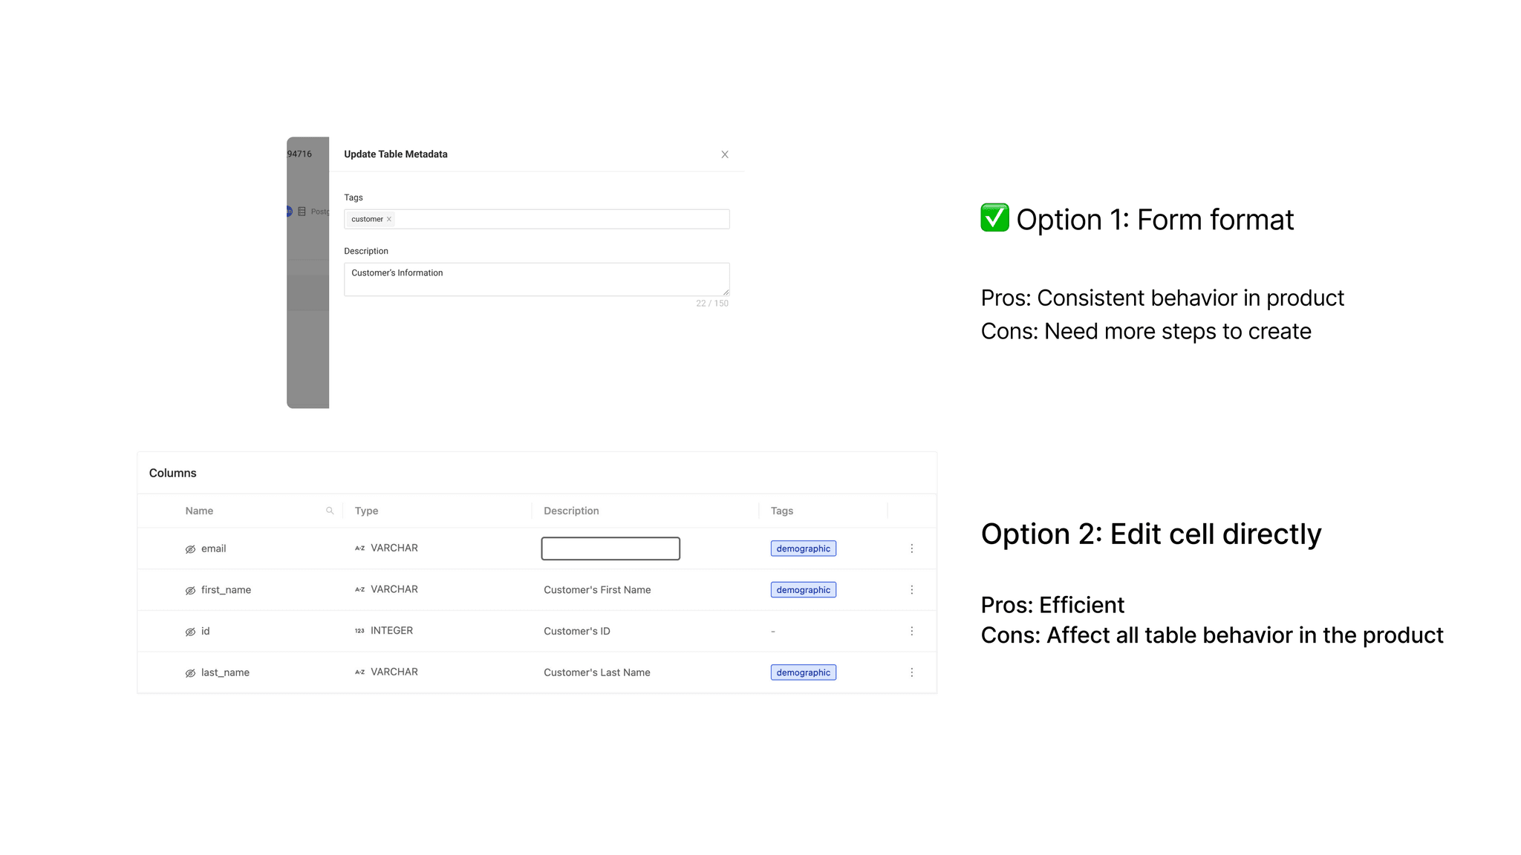Click the search icon in Name header
The height and width of the screenshot is (855, 1521).
coord(330,511)
